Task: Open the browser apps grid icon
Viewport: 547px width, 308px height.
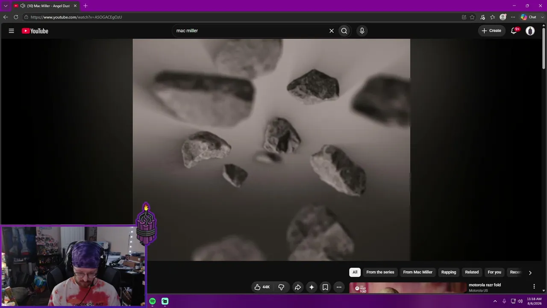Action: 464,17
